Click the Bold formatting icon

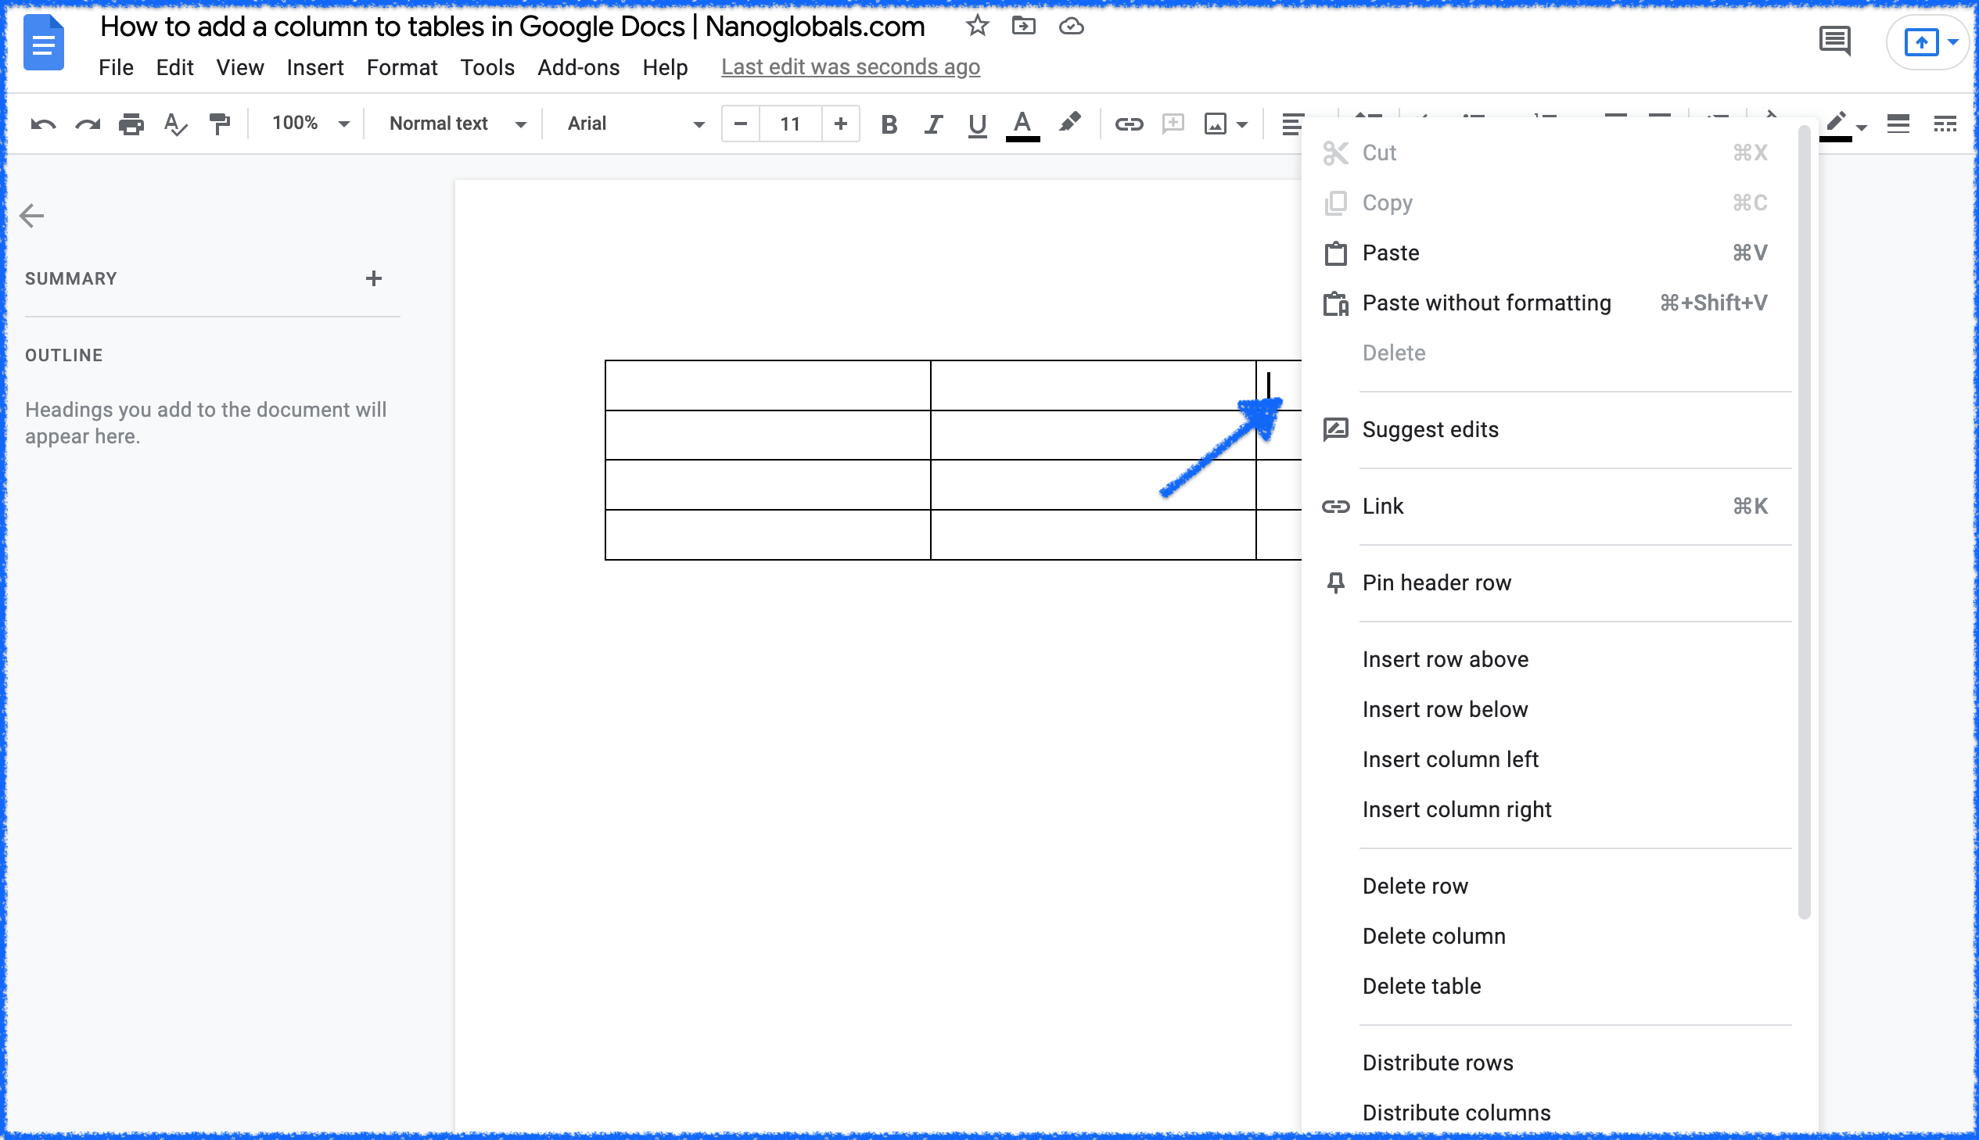[889, 124]
